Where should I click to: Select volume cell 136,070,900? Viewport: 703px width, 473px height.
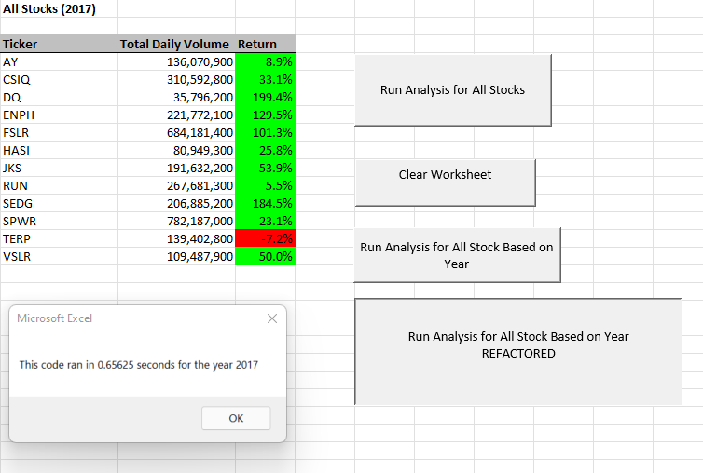pyautogui.click(x=176, y=61)
